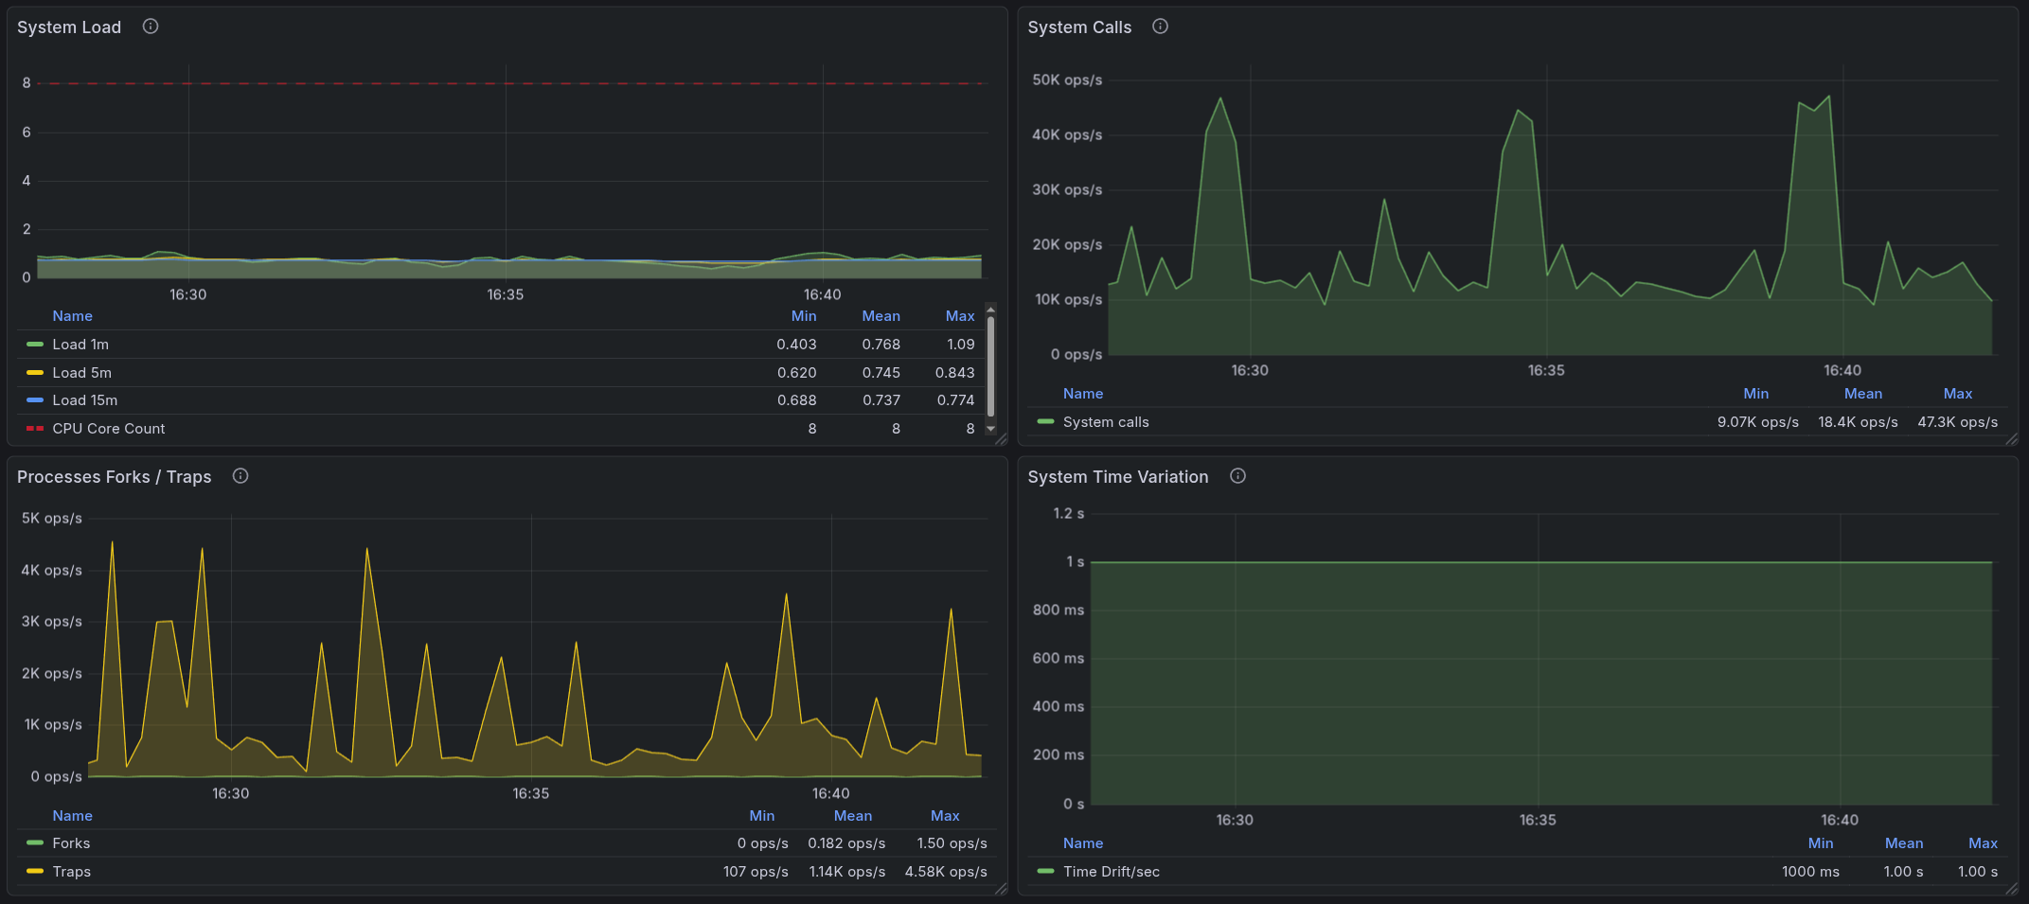Click the red CPU Core Count color swatch
2029x904 pixels.
click(x=35, y=429)
